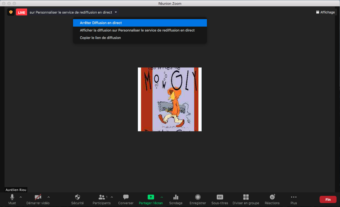The width and height of the screenshot is (340, 207).
Task: Click the red Fin button
Action: pos(328,200)
